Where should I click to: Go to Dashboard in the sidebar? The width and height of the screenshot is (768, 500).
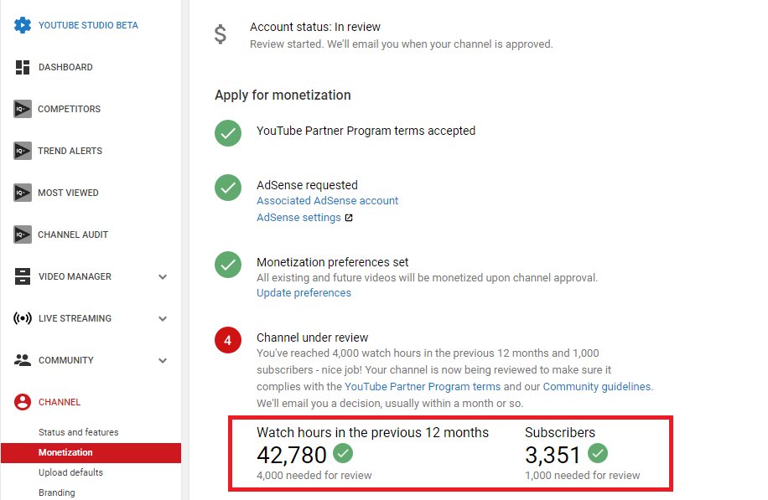(x=65, y=67)
